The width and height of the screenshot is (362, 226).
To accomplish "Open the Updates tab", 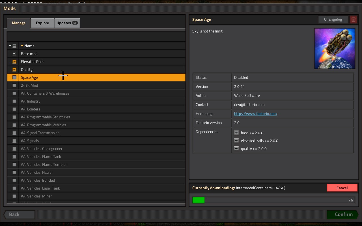I will click(67, 23).
